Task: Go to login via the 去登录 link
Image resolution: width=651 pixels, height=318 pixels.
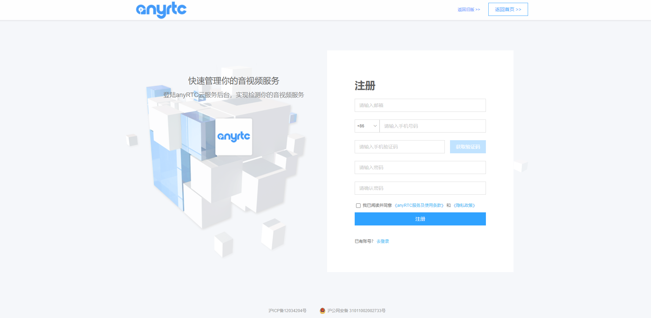Action: pyautogui.click(x=383, y=241)
